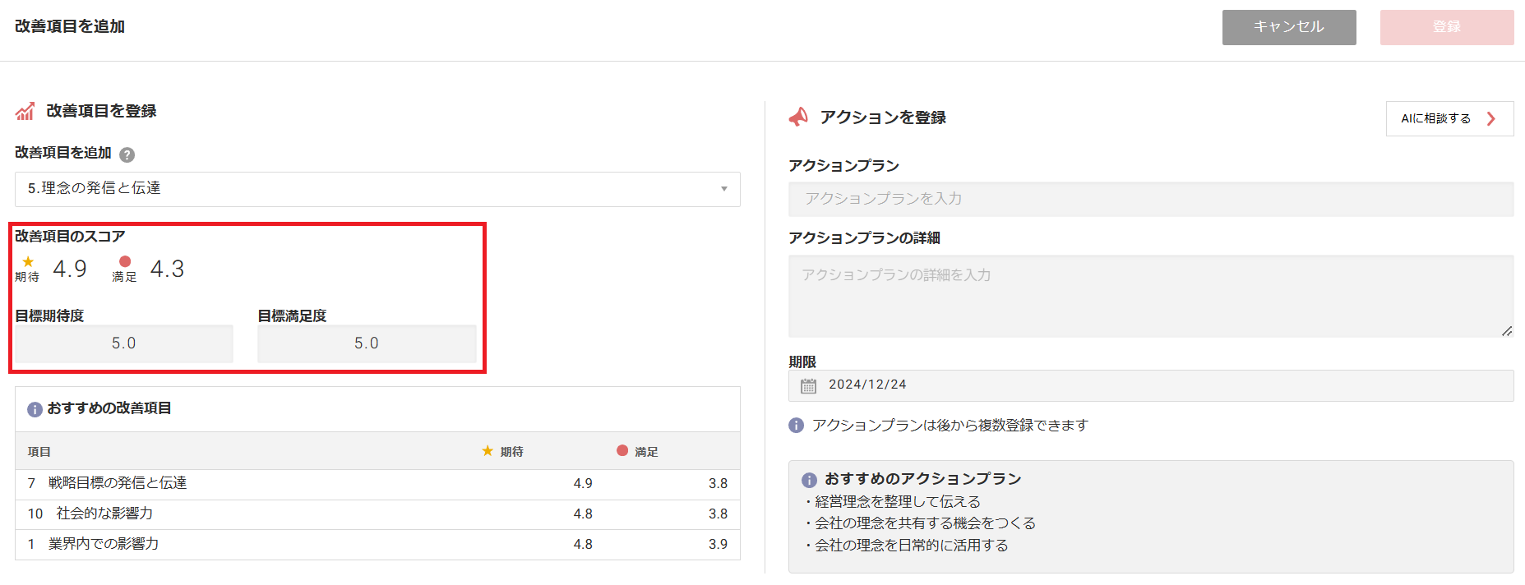Click suggestion 会社の理念を共有する機会をつくる

pyautogui.click(x=926, y=523)
